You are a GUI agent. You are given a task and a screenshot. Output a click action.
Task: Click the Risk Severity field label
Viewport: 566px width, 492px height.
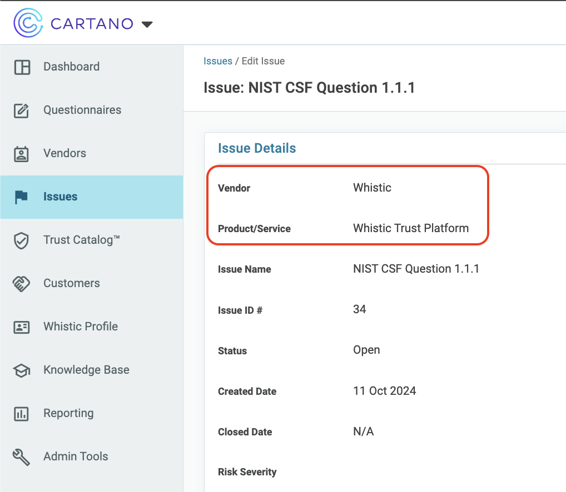tap(247, 472)
